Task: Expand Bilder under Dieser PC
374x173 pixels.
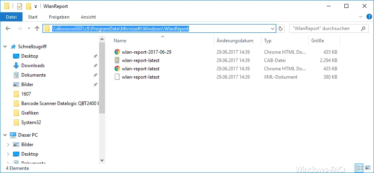Action: tap(8, 145)
